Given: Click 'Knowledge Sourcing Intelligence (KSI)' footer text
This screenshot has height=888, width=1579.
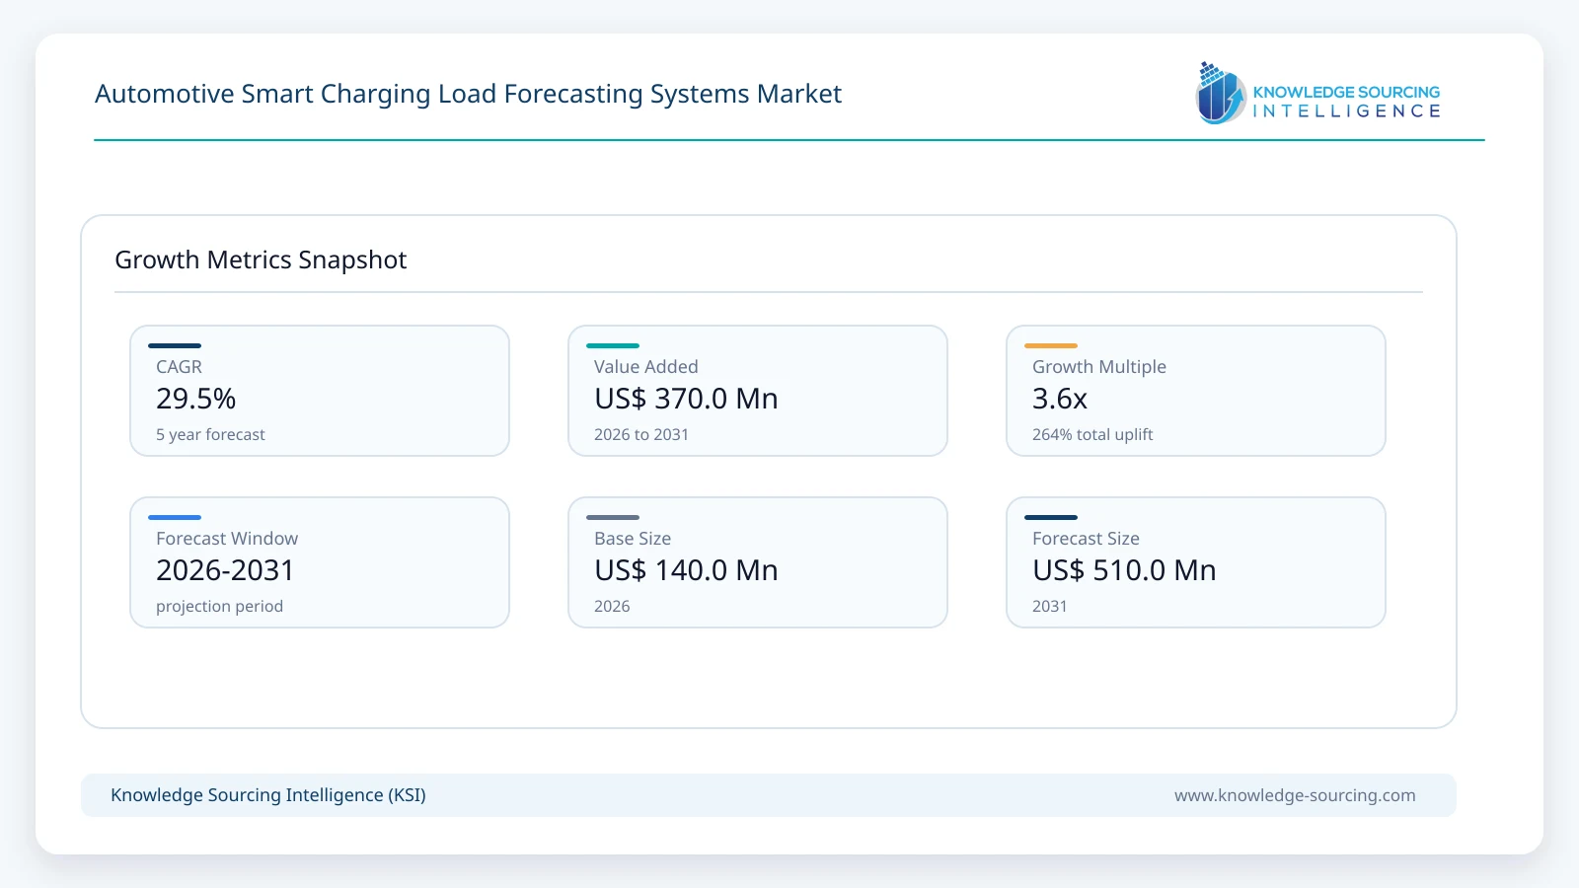Looking at the screenshot, I should point(268,795).
